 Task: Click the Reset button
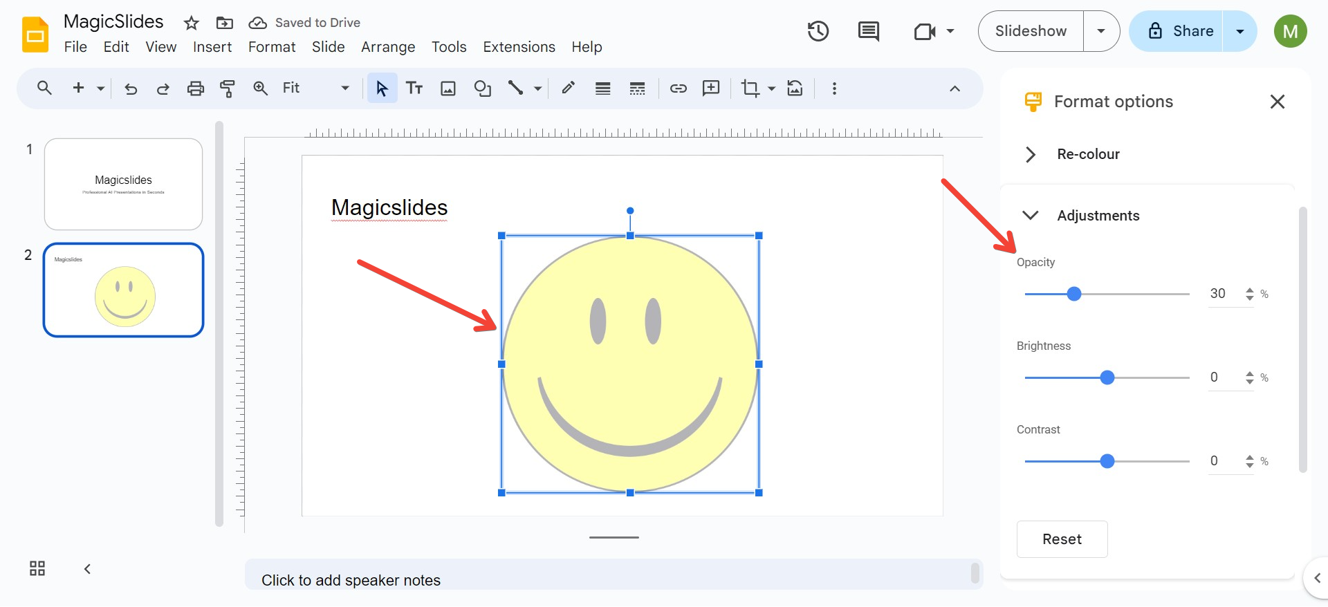pos(1062,539)
